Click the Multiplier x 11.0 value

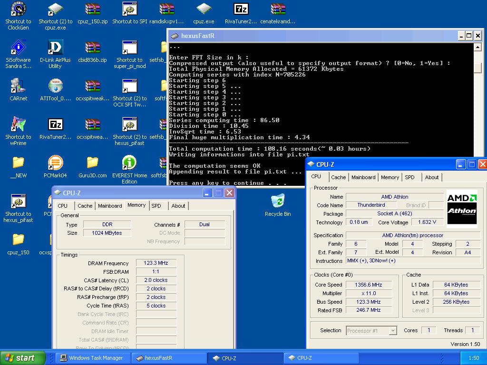coord(369,293)
